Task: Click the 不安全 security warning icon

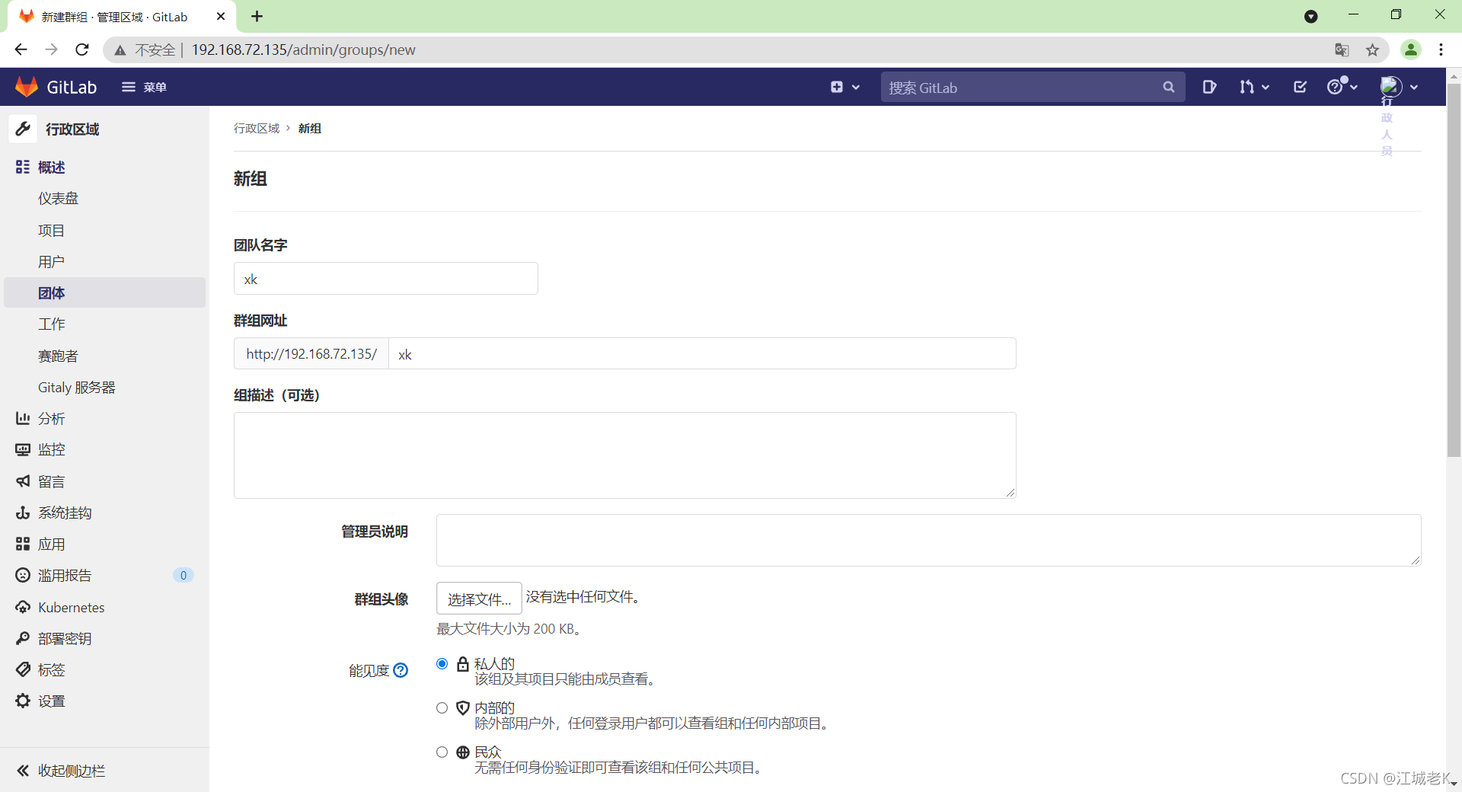Action: 120,50
